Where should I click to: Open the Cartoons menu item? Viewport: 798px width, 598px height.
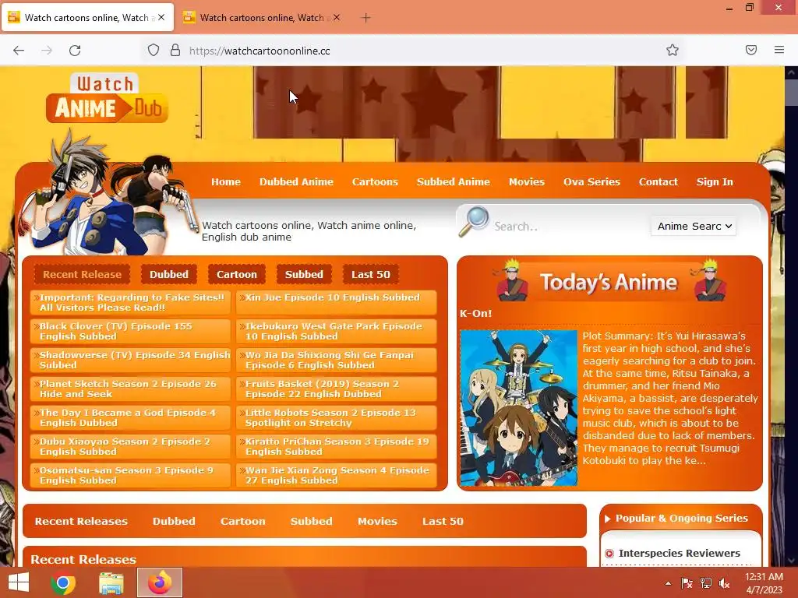(x=375, y=181)
